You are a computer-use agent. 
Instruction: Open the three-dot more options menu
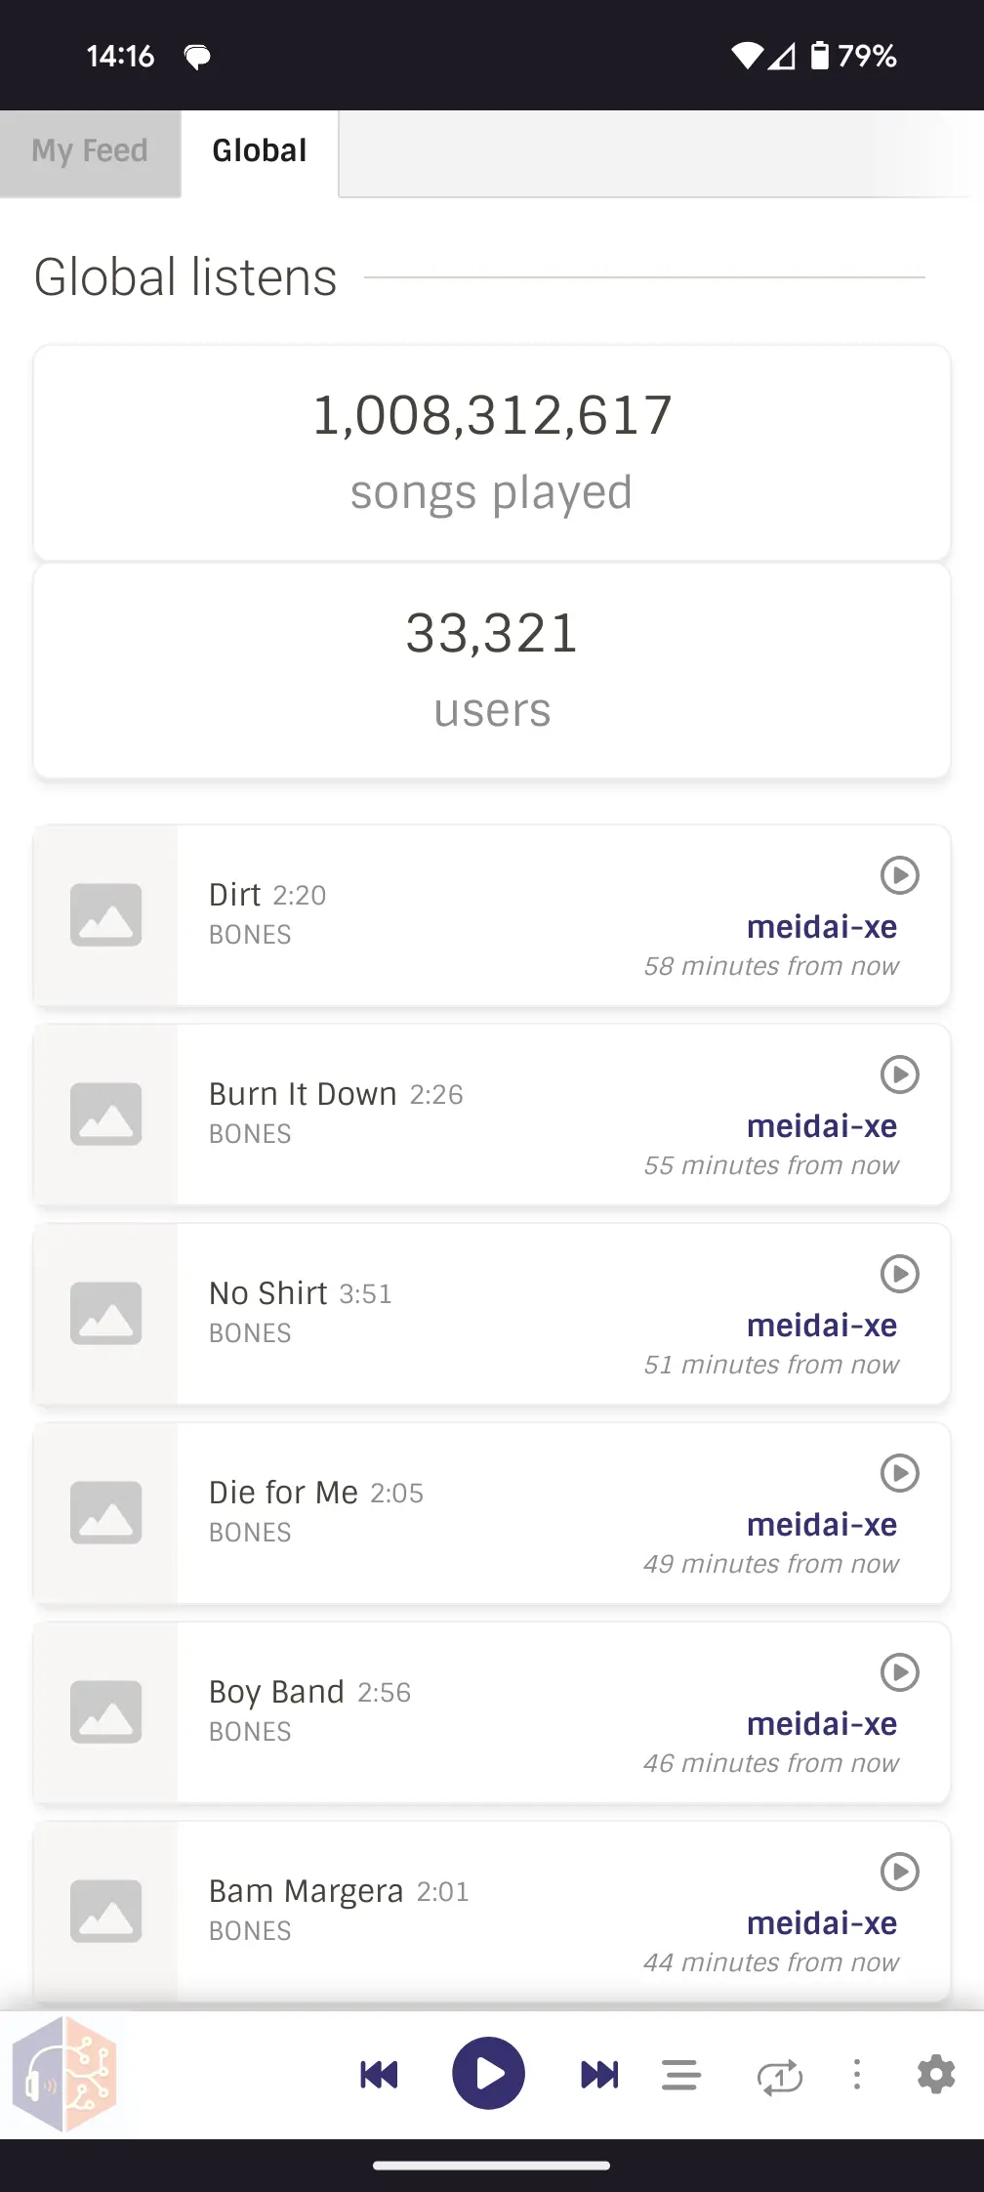pos(857,2074)
